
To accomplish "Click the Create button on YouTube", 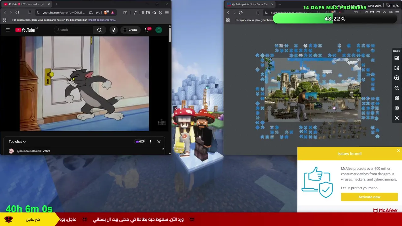I will (x=130, y=30).
